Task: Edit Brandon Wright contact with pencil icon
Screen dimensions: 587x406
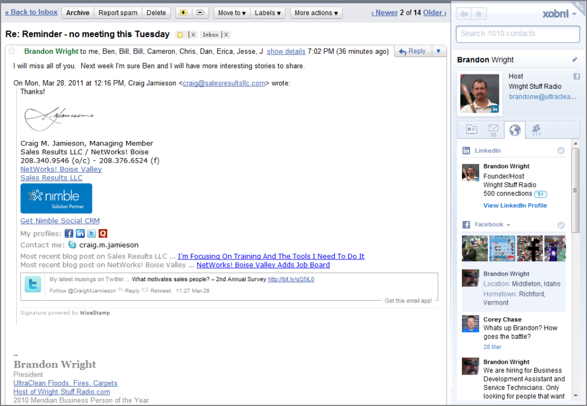Action: click(574, 60)
